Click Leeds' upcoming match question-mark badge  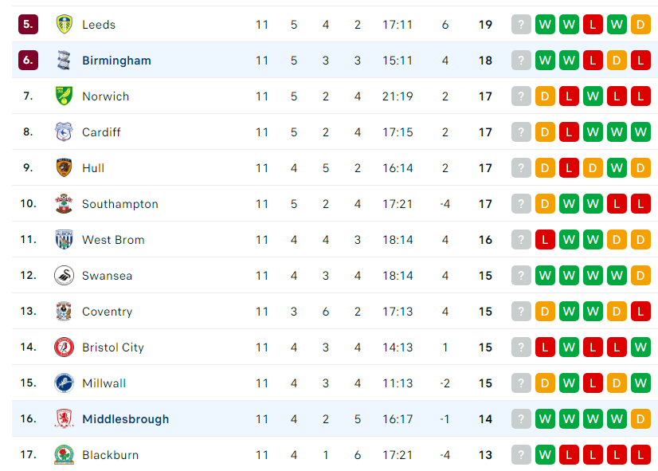pyautogui.click(x=521, y=25)
